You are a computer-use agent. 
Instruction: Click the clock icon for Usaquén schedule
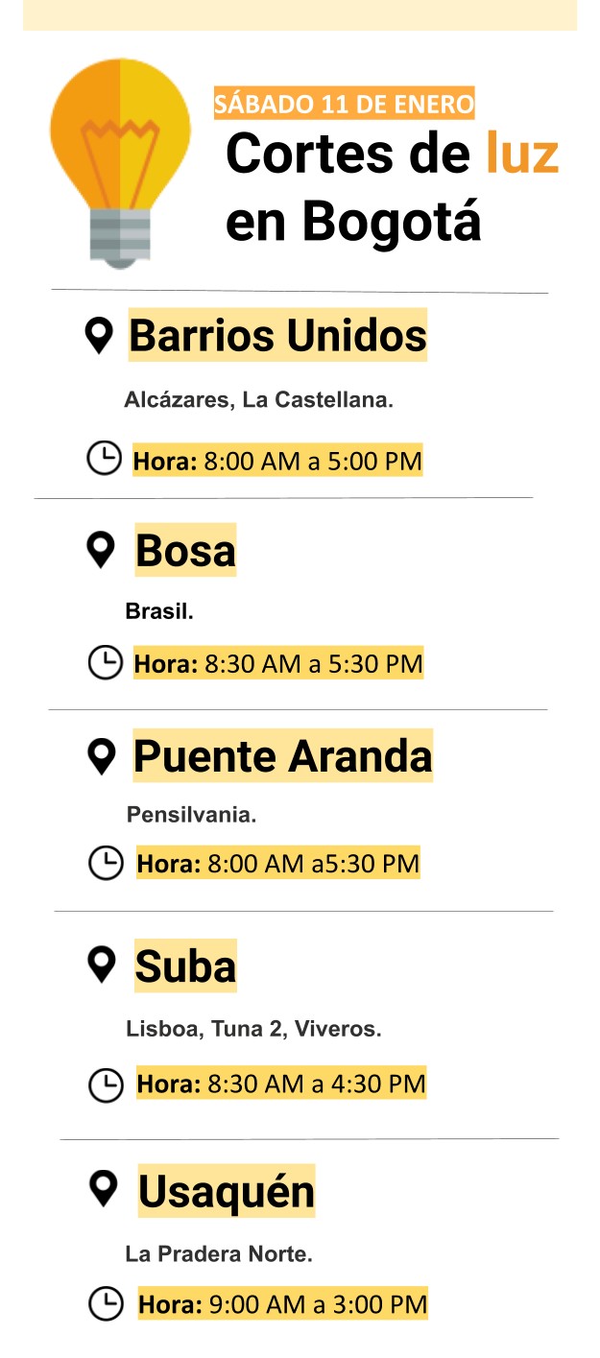(x=107, y=1303)
